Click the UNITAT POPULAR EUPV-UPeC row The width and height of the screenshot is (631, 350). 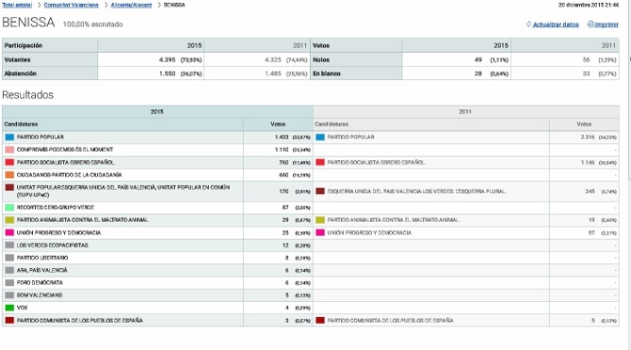tap(123, 191)
